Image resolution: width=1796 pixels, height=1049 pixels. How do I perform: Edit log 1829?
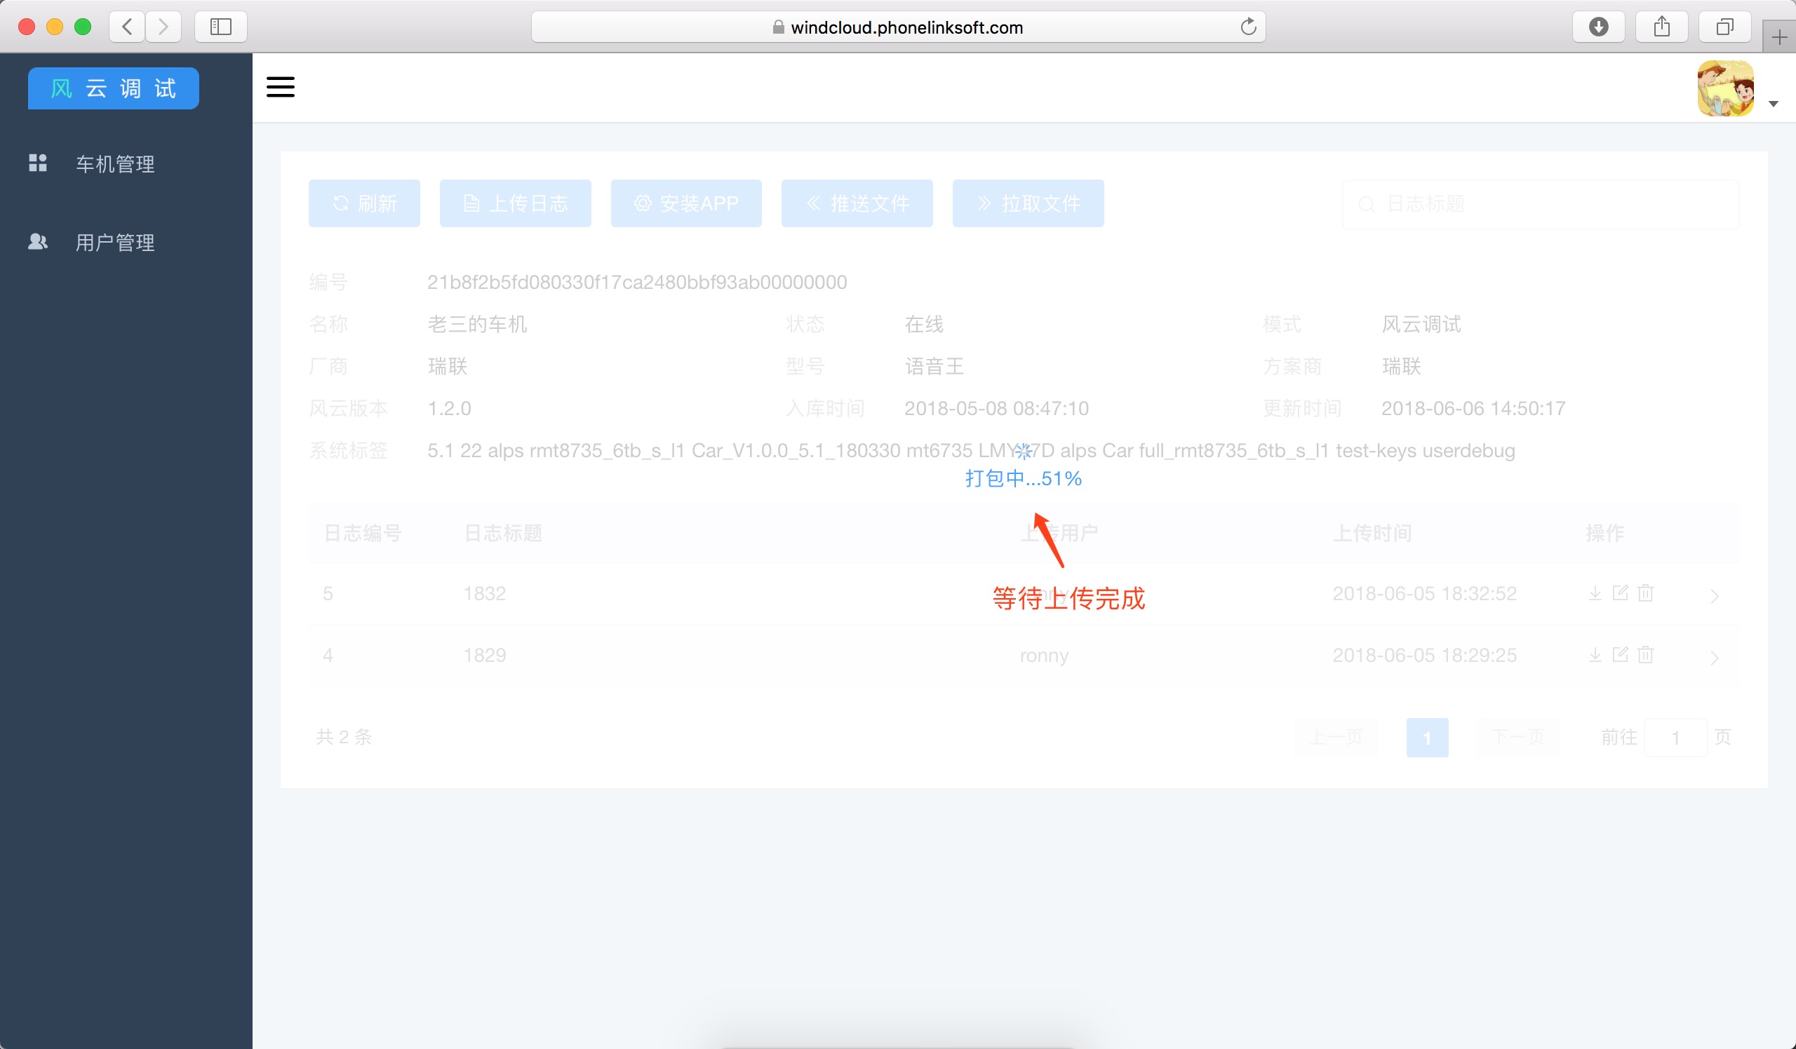point(1620,654)
